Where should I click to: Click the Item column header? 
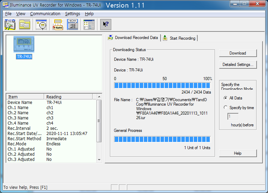[25, 97]
